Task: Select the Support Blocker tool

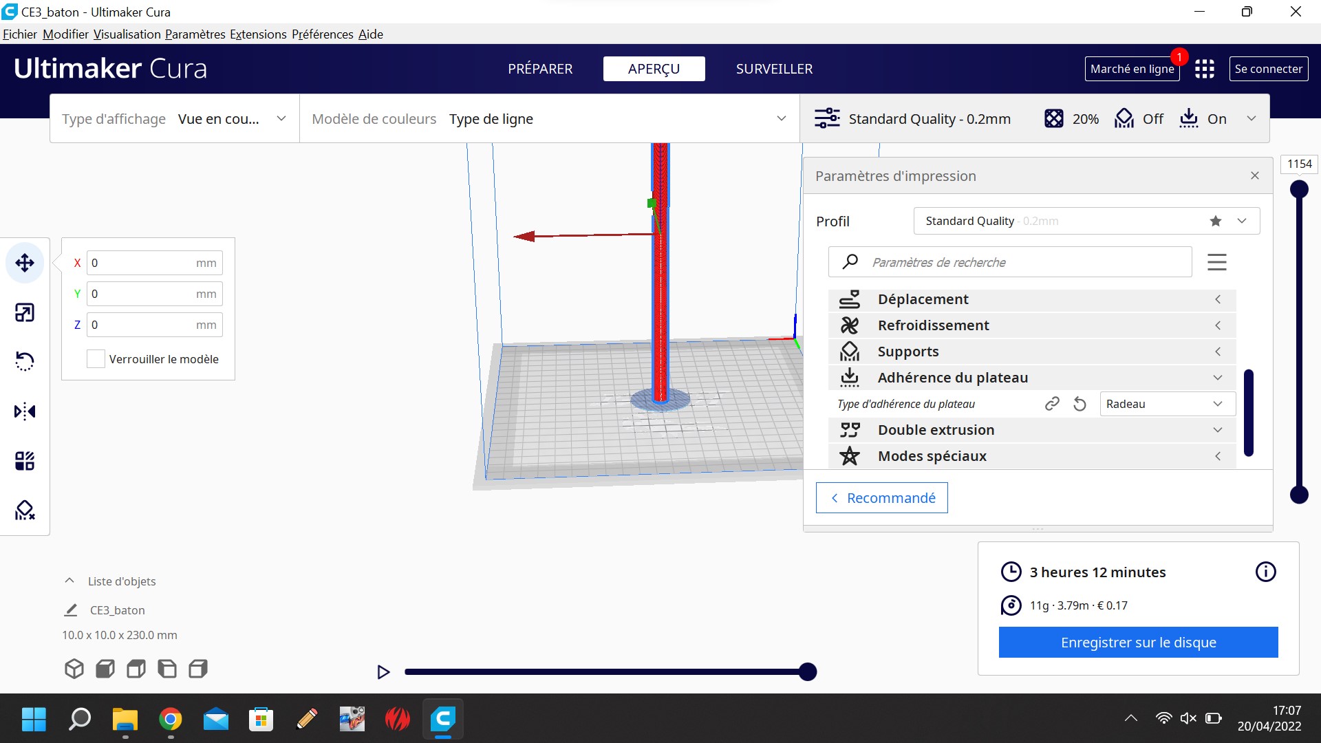Action: click(25, 510)
